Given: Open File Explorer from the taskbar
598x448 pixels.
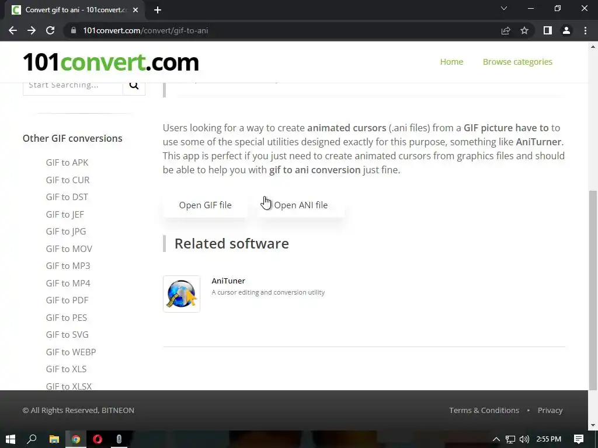Looking at the screenshot, I should [x=54, y=439].
